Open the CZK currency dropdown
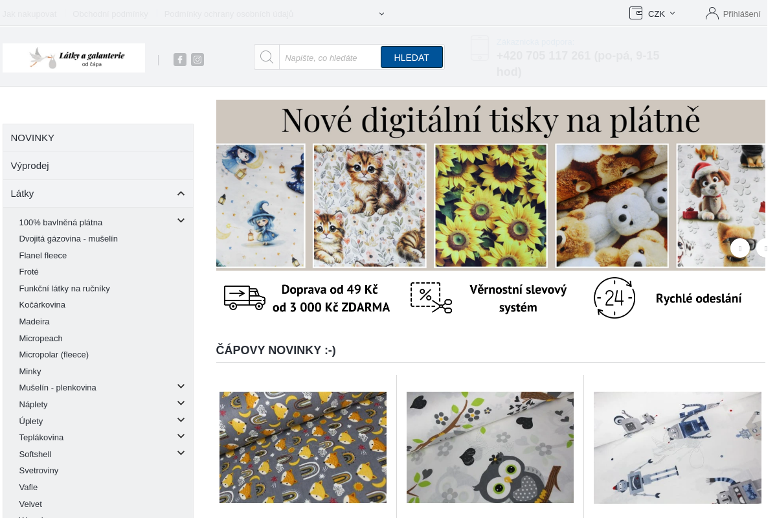This screenshot has height=518, width=777. (x=662, y=14)
